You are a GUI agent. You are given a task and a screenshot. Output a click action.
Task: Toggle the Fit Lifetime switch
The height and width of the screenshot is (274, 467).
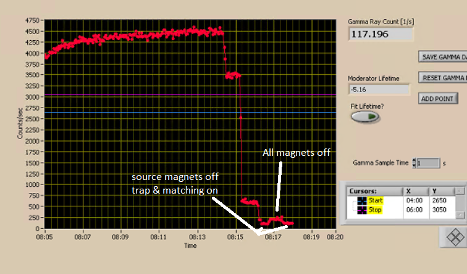click(365, 116)
